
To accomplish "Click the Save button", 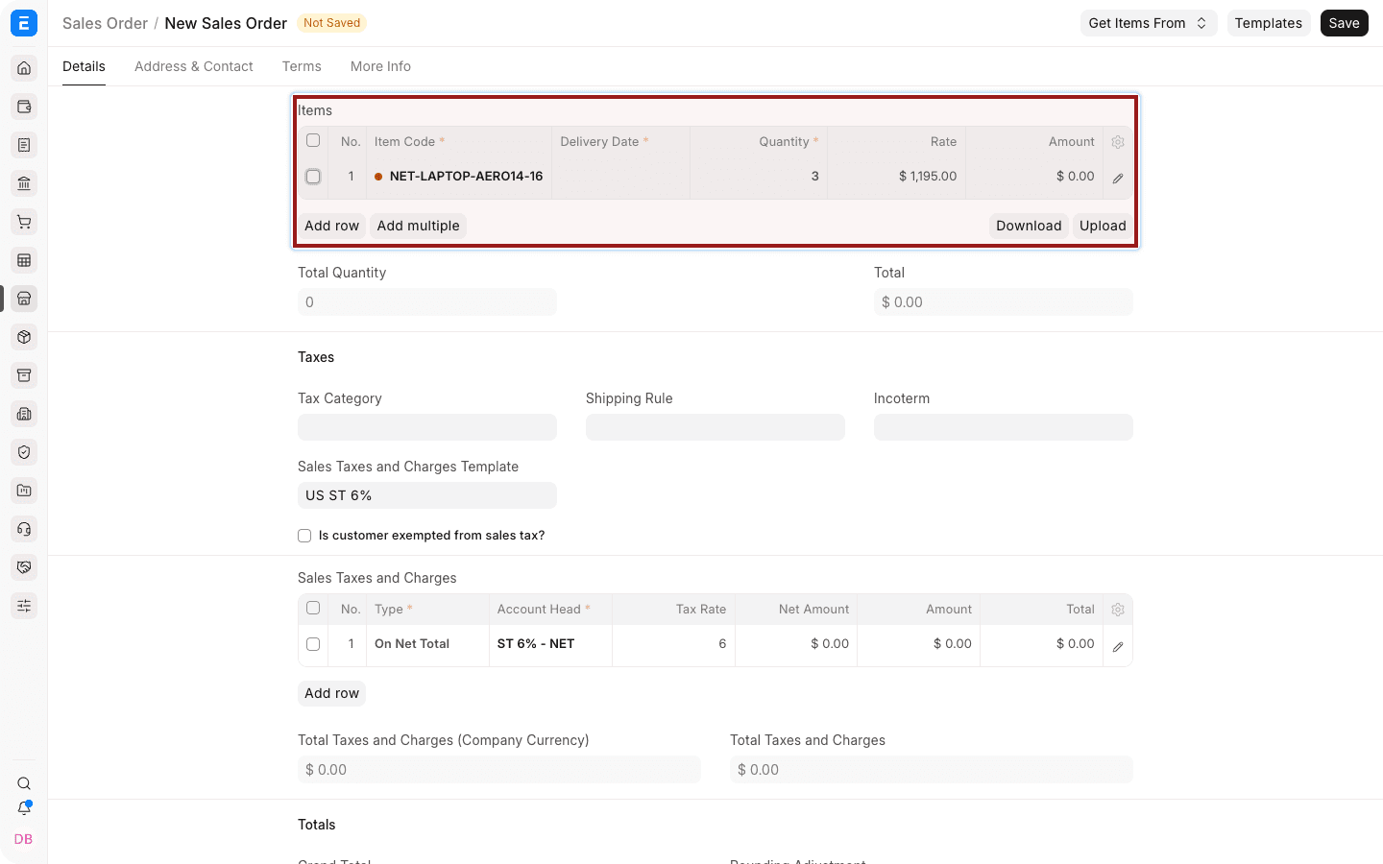I will pyautogui.click(x=1345, y=23).
